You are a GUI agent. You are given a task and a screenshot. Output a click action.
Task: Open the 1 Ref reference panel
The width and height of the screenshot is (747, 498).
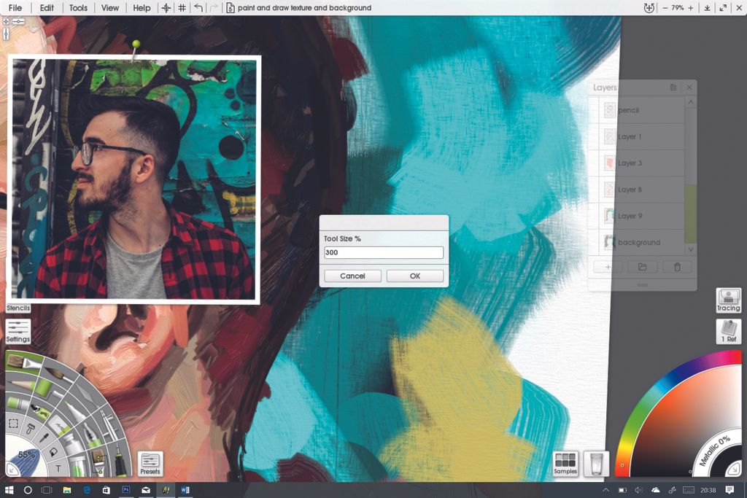point(727,332)
